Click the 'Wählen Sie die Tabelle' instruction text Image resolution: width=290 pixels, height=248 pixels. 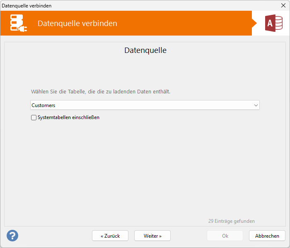(x=101, y=91)
